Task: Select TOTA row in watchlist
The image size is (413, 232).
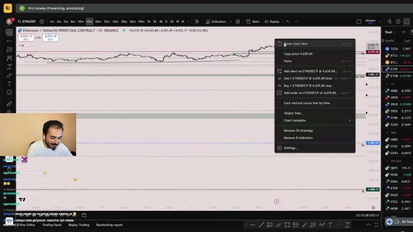Action: click(398, 49)
